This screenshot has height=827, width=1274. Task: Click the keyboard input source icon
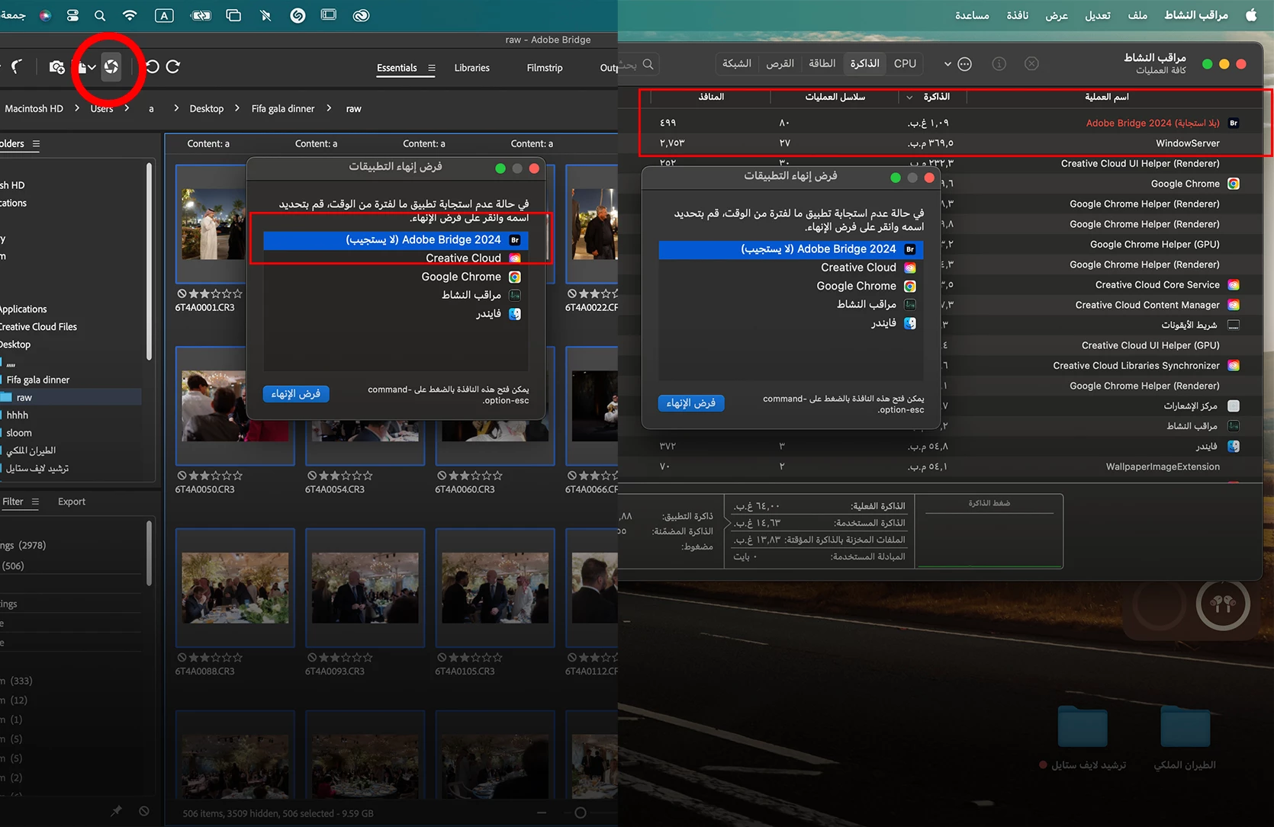[164, 15]
